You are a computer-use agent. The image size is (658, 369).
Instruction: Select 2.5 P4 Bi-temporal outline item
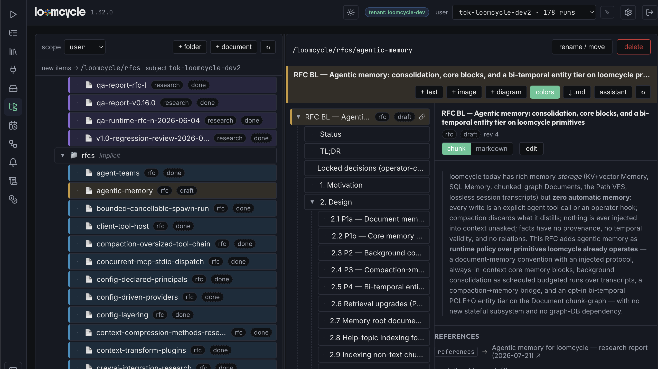[374, 287]
